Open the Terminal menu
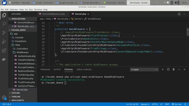This screenshot has height=106, width=189. (x=38, y=9)
